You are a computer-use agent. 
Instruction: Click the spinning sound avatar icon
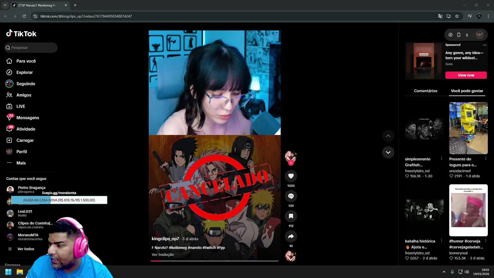coord(291,256)
